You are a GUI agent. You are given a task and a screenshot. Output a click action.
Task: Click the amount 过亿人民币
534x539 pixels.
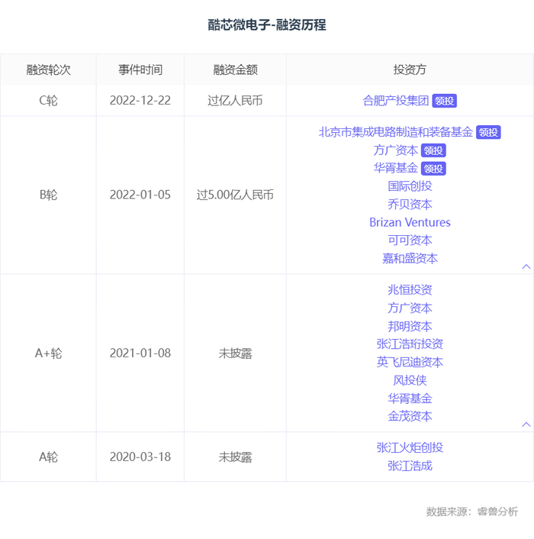coord(235,101)
